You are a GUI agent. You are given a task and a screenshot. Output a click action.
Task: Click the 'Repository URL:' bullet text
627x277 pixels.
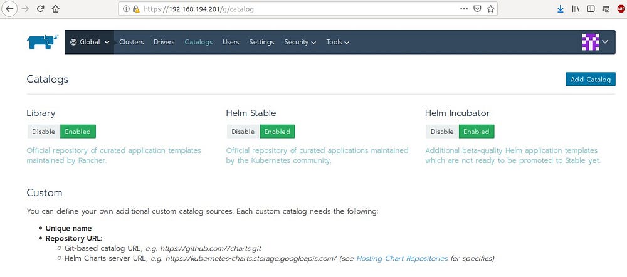pos(74,238)
